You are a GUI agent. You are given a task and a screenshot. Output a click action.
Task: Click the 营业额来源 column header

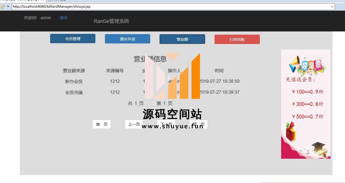tap(74, 71)
